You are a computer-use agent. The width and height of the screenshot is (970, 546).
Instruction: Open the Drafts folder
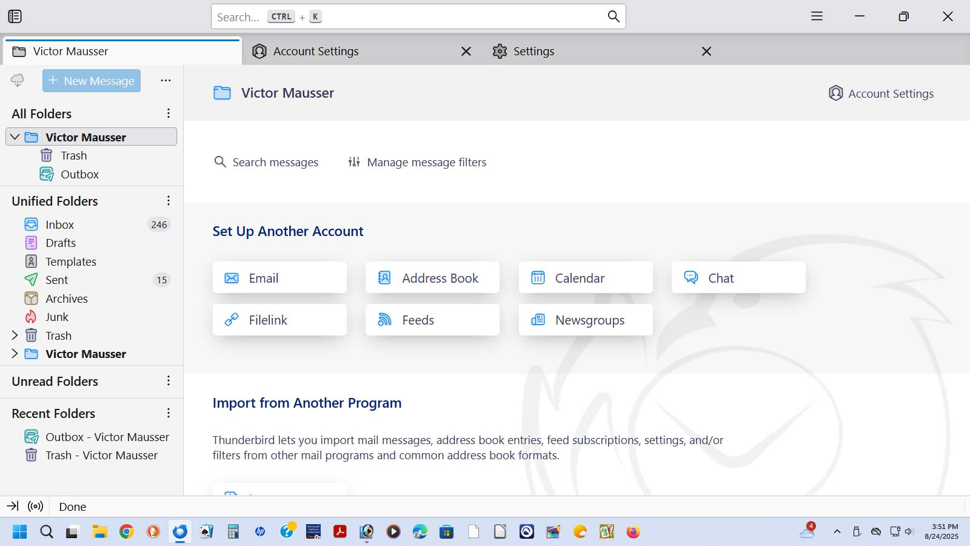[x=92, y=243]
